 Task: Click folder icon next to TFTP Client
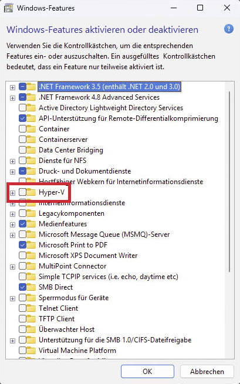tap(31, 318)
